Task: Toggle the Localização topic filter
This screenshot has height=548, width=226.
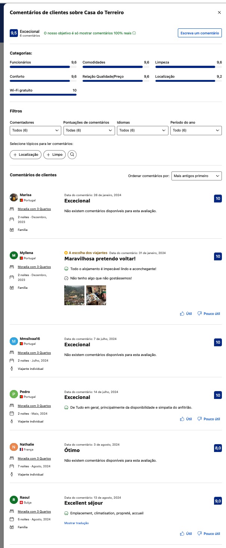Action: (x=25, y=155)
